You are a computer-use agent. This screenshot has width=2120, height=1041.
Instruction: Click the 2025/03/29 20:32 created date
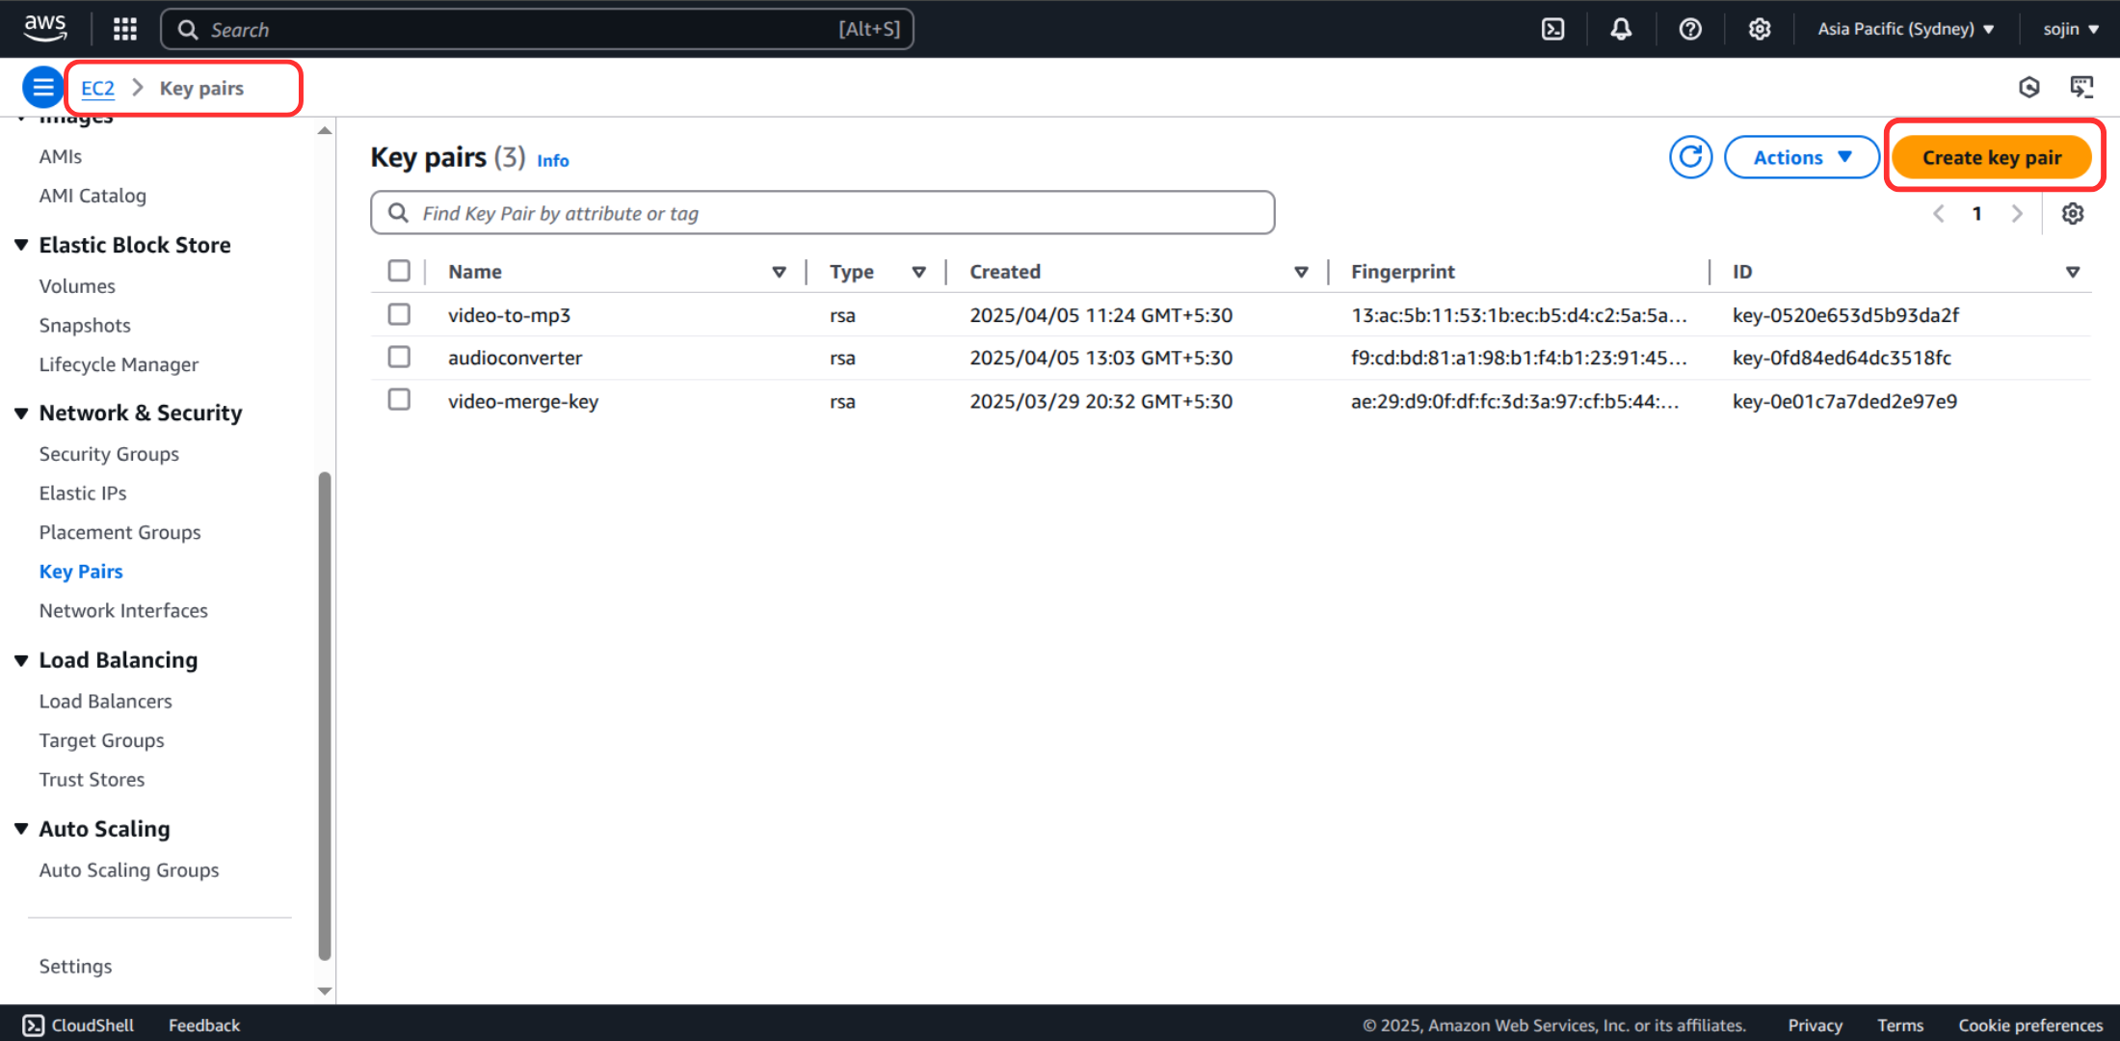pyautogui.click(x=1101, y=401)
